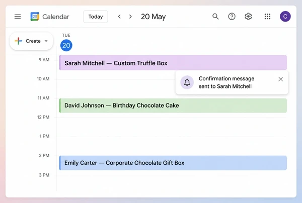
Task: Click the 11 AM time label
Action: coord(43,98)
